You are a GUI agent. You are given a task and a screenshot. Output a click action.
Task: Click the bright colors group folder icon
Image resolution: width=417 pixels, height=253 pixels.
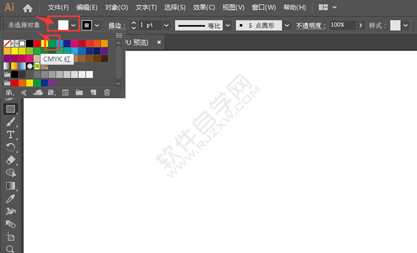[7, 83]
